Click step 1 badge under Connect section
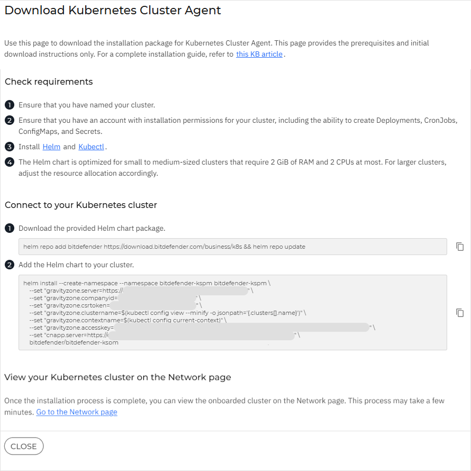471x471 pixels. 9,228
